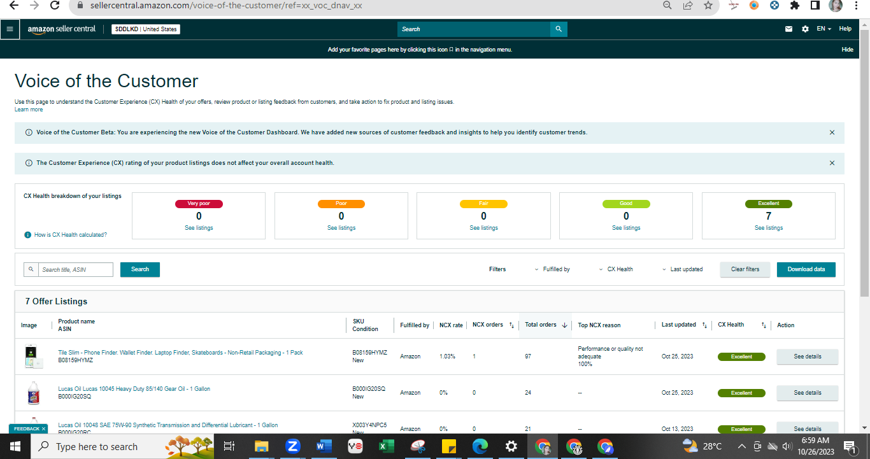See listings under Excellent
Screen dimensions: 870x459
click(x=769, y=228)
